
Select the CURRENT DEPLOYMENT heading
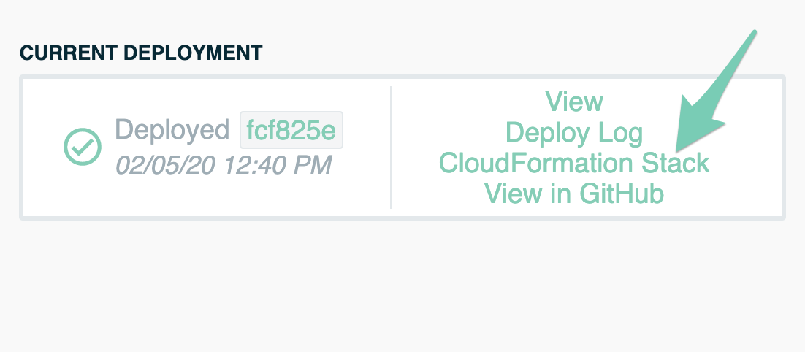coord(141,53)
